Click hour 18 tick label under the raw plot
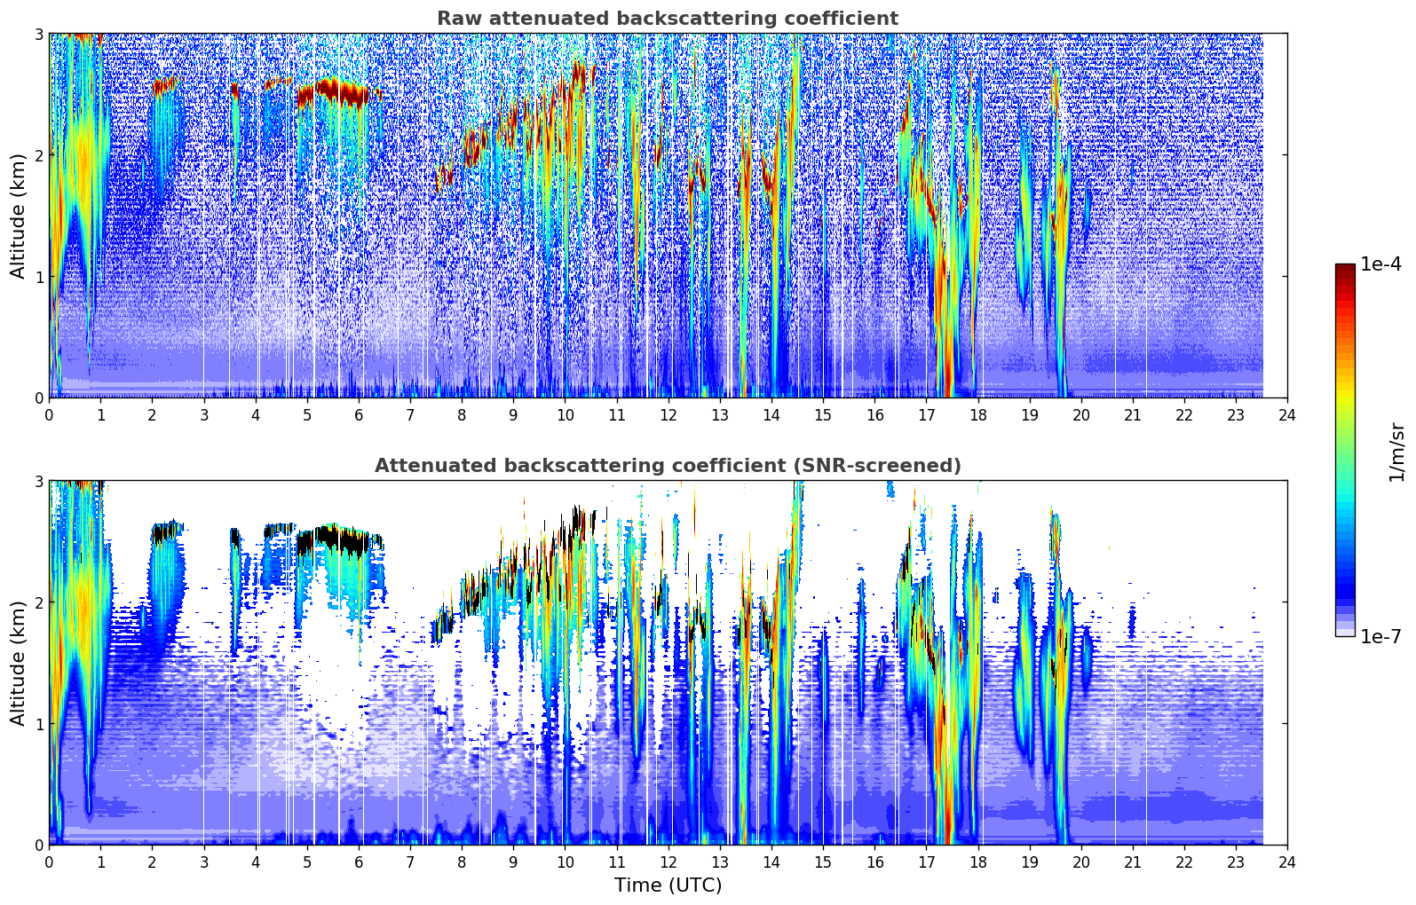Screen dimensions: 1416x905 [x=977, y=414]
